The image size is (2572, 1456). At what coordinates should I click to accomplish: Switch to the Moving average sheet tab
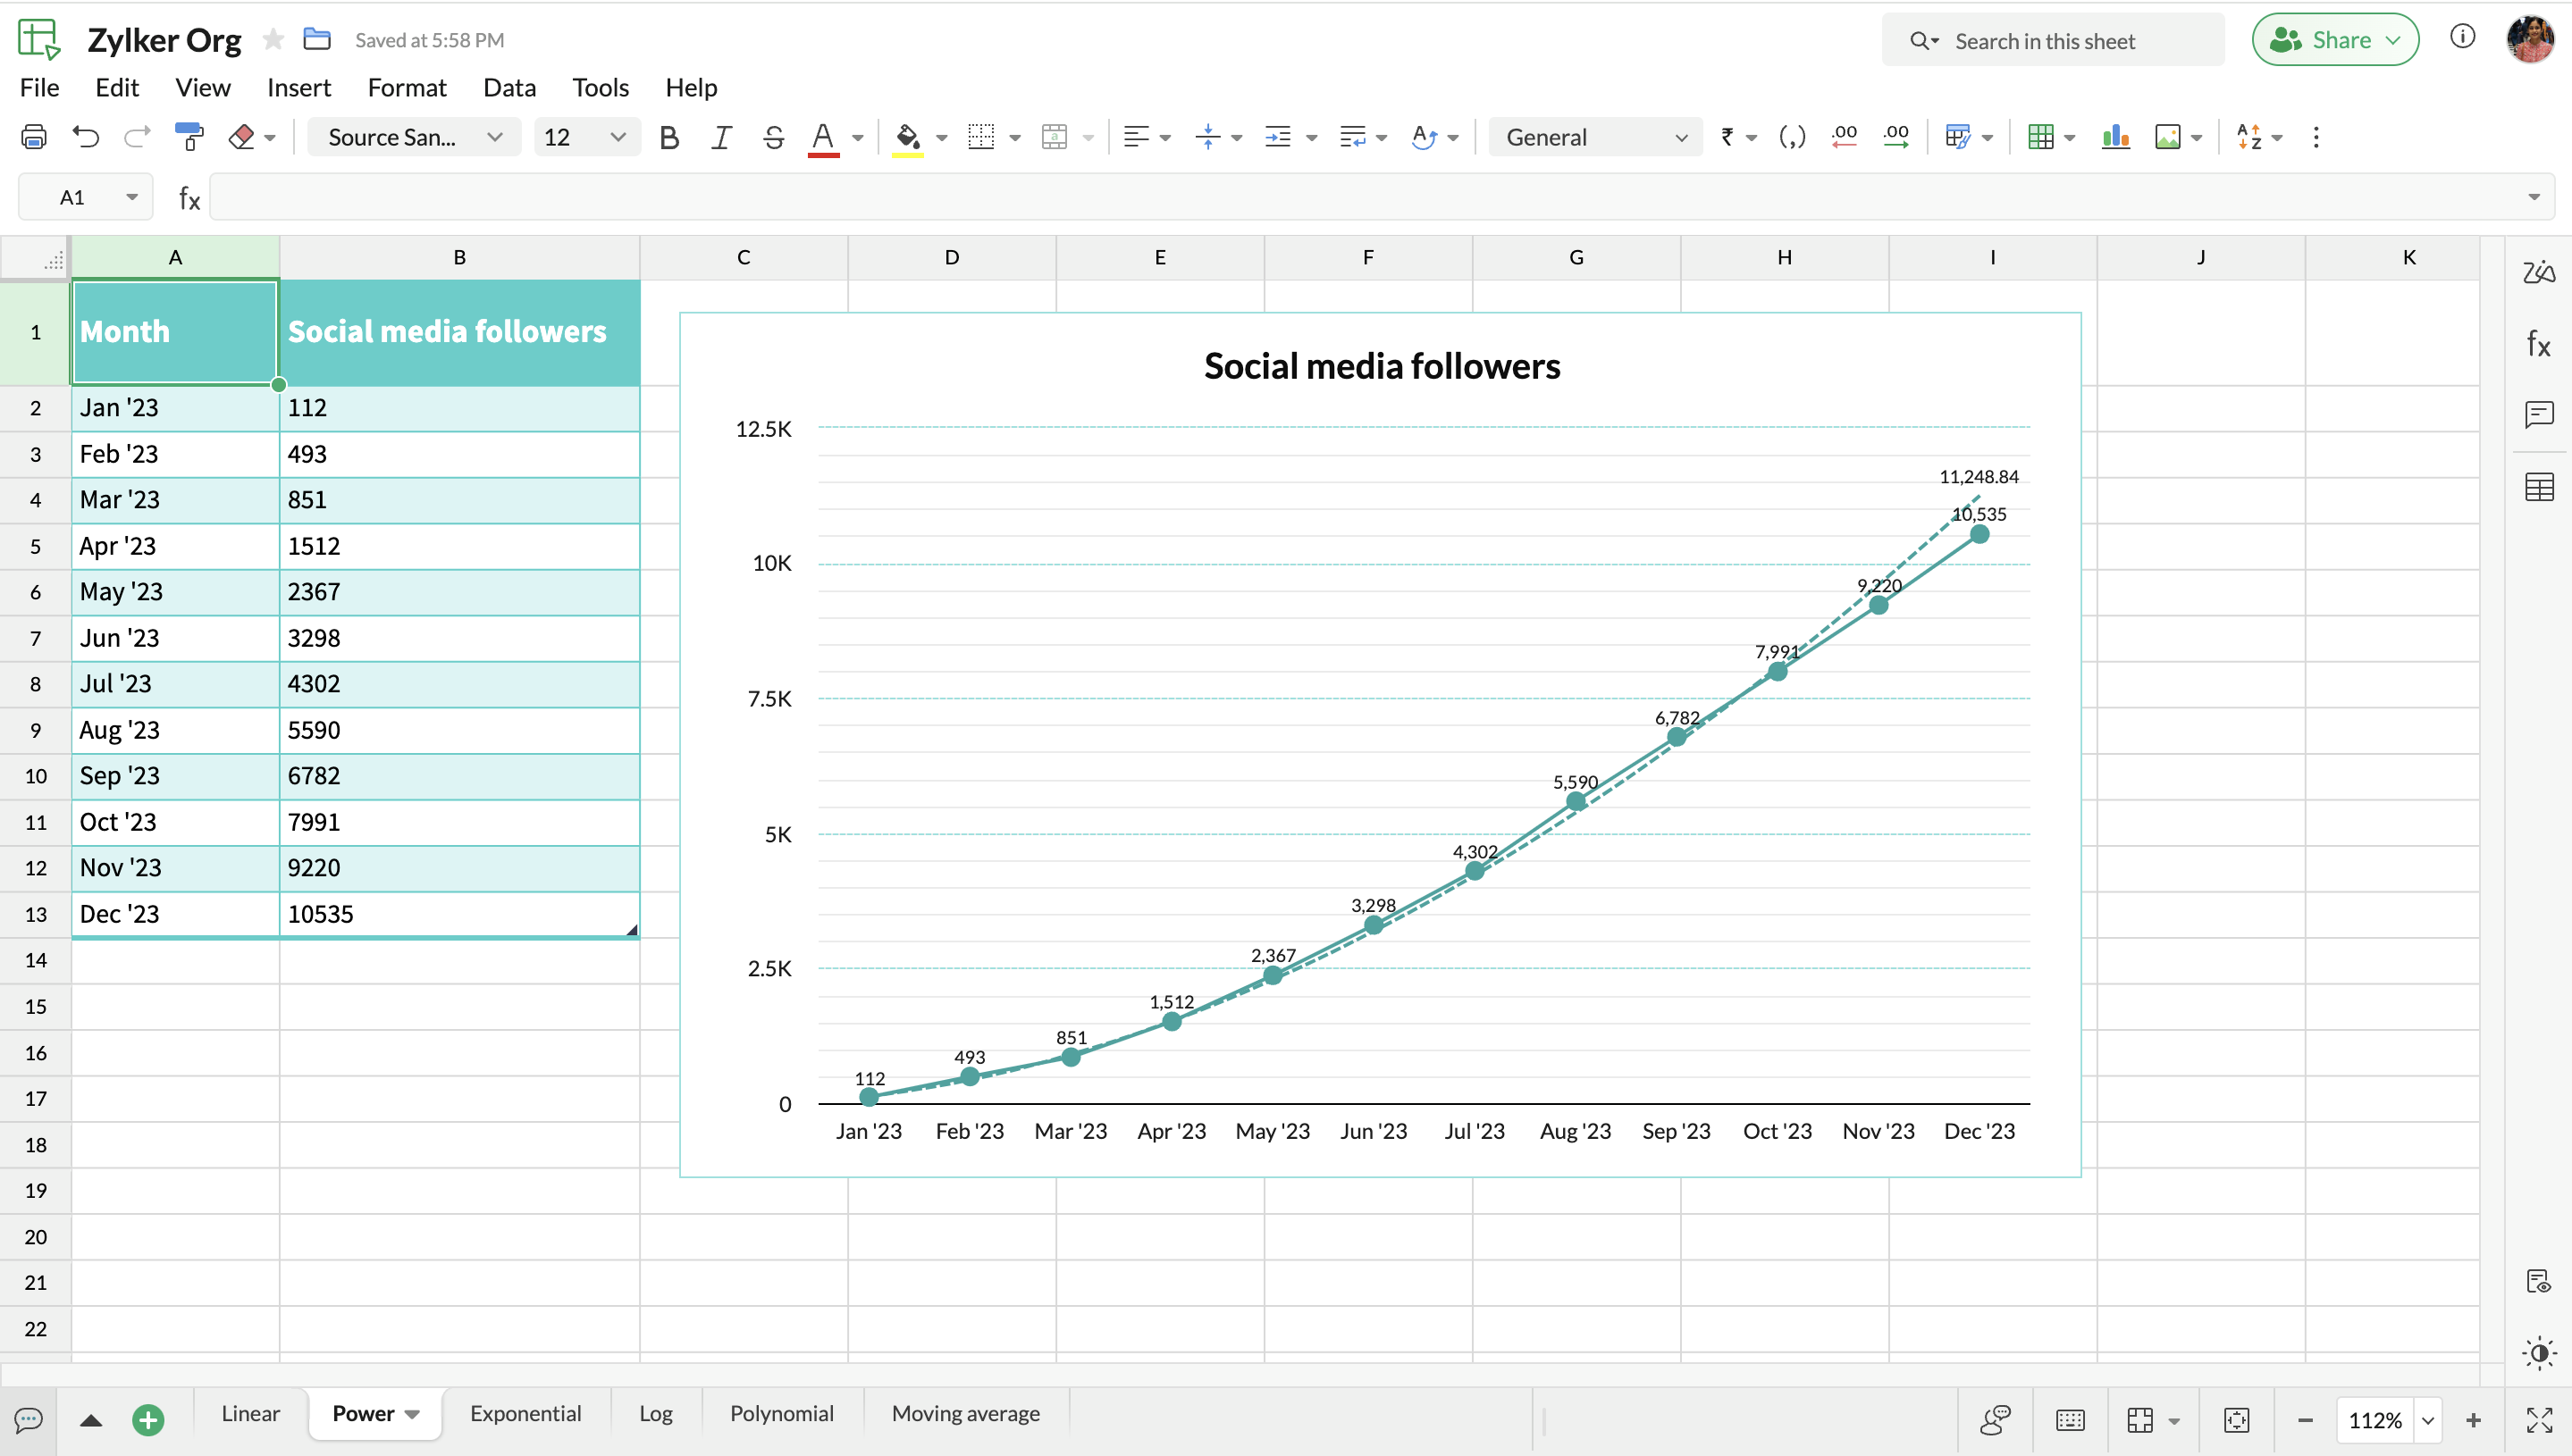966,1413
